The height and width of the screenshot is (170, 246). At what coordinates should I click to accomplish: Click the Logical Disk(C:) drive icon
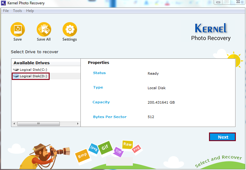(16, 69)
